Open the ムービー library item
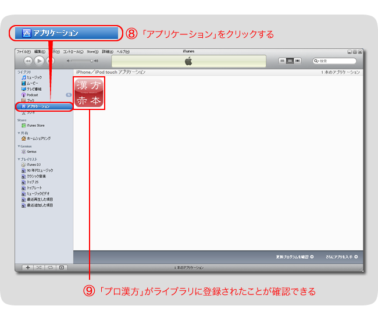Screen dimensions: 378x320 pyautogui.click(x=31, y=83)
